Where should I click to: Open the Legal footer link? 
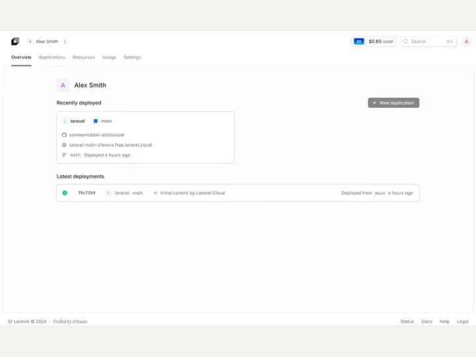coord(463,321)
